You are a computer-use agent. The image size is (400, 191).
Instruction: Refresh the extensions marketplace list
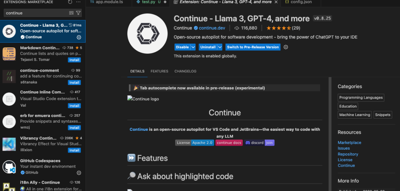[70, 2]
